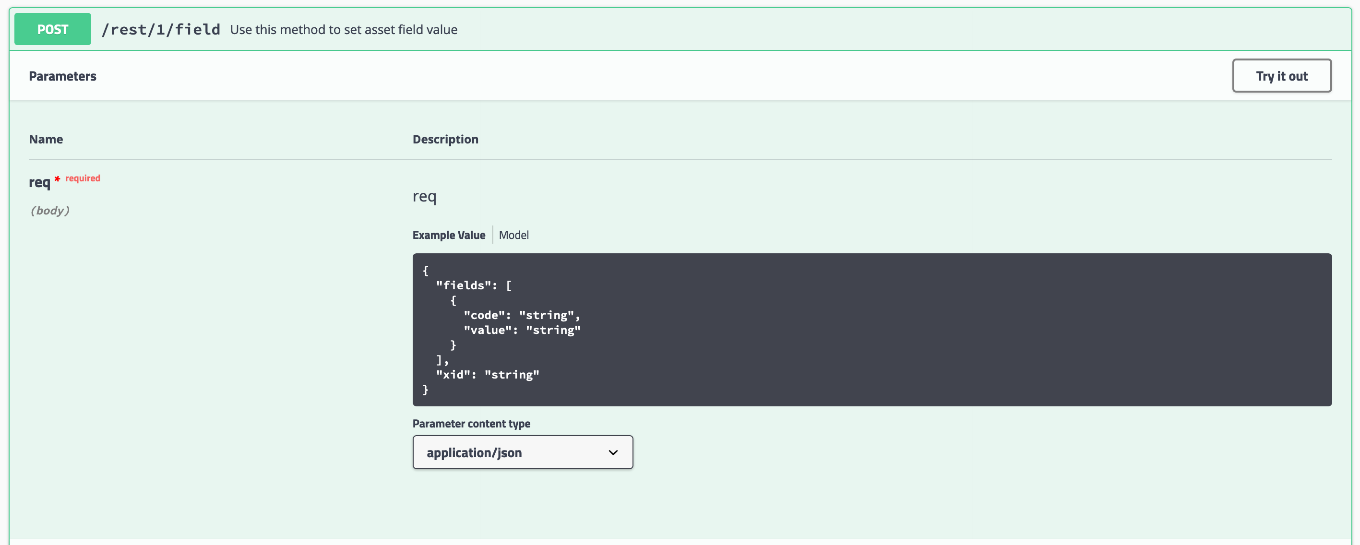Click the req parameter name
The width and height of the screenshot is (1360, 545).
click(39, 182)
